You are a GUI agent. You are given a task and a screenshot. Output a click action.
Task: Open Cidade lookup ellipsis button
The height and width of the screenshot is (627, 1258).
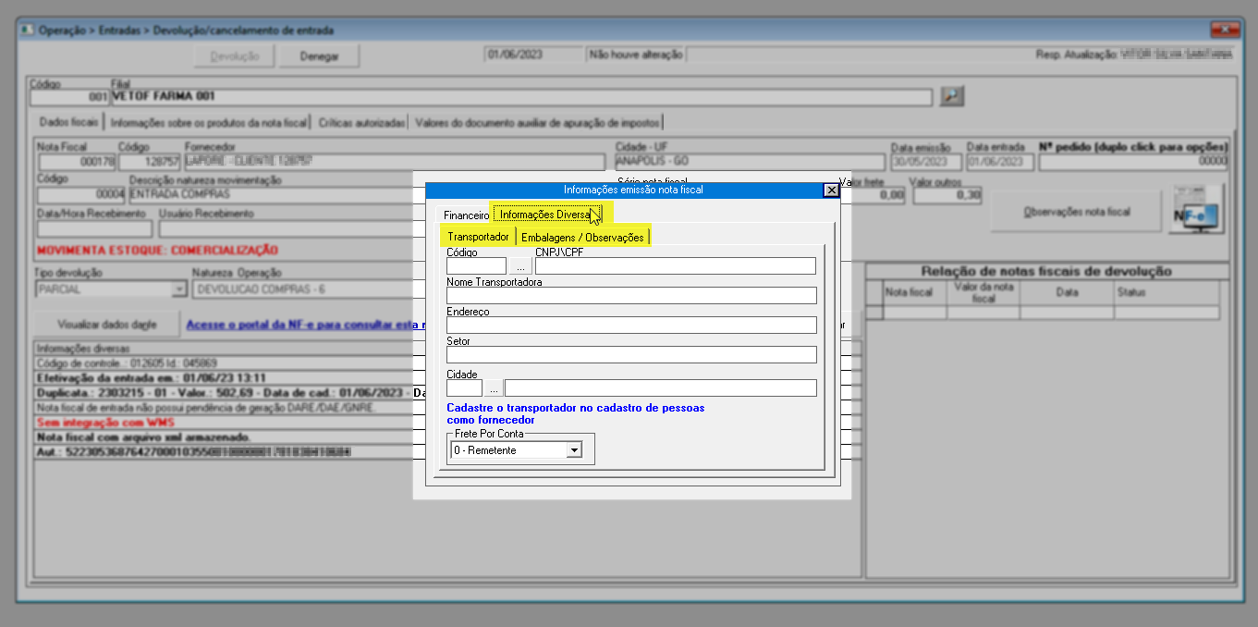[494, 388]
